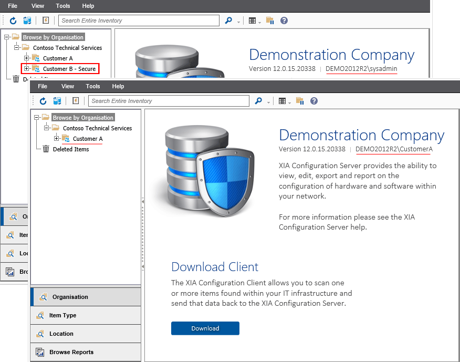Select Browse by Organisation in back window tree
The image size is (460, 362).
coord(53,37)
